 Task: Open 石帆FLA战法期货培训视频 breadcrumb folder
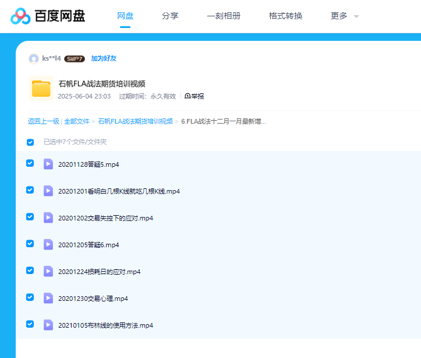[x=135, y=121]
